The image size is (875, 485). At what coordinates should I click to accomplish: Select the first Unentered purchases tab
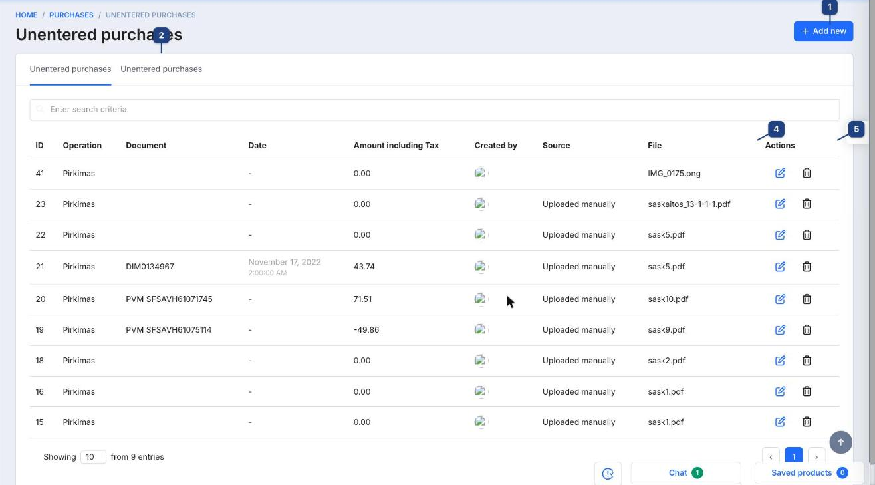70,69
